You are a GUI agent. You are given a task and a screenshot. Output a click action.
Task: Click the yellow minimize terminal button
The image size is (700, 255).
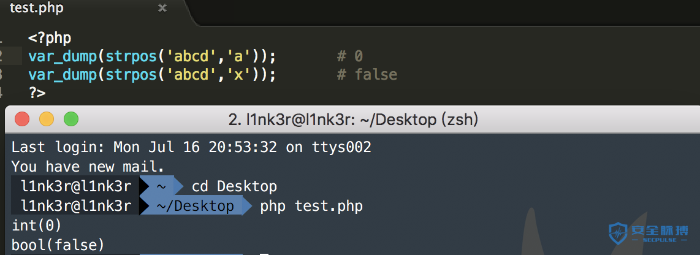[x=47, y=120]
